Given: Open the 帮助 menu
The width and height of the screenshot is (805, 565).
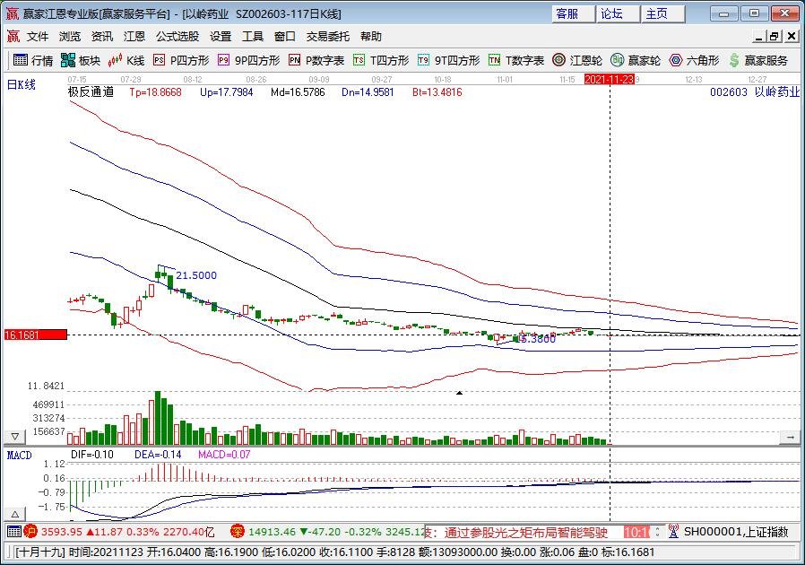Looking at the screenshot, I should click(x=371, y=37).
